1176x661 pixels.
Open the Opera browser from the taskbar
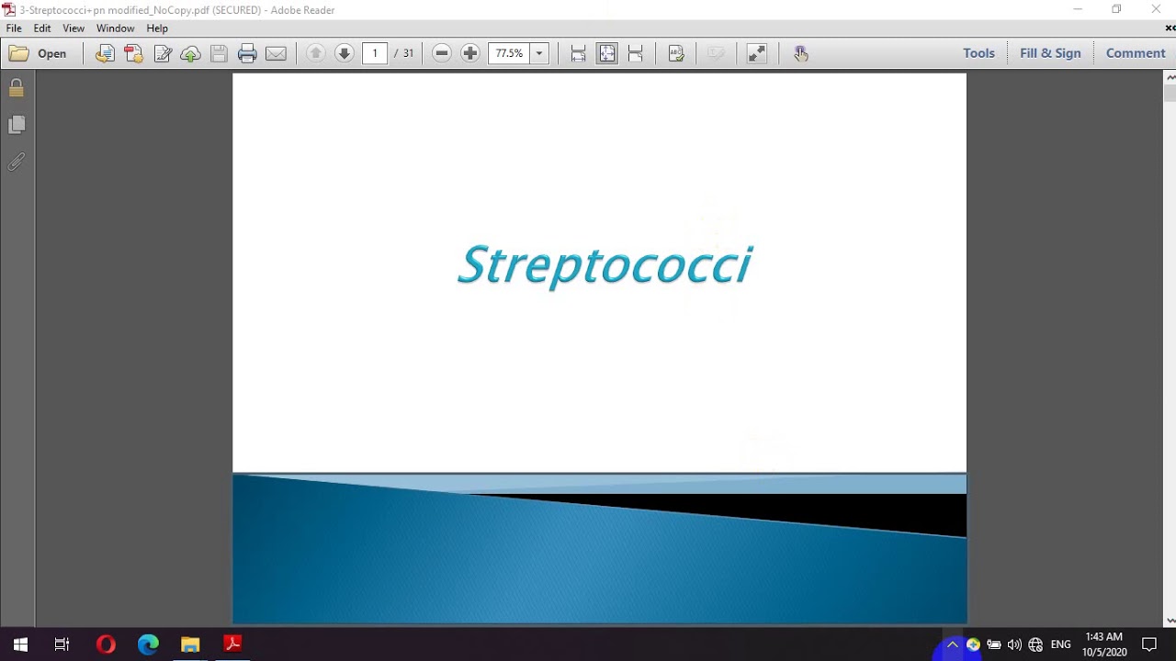106,644
